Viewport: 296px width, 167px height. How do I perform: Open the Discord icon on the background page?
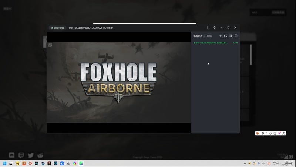pyautogui.click(x=12, y=155)
